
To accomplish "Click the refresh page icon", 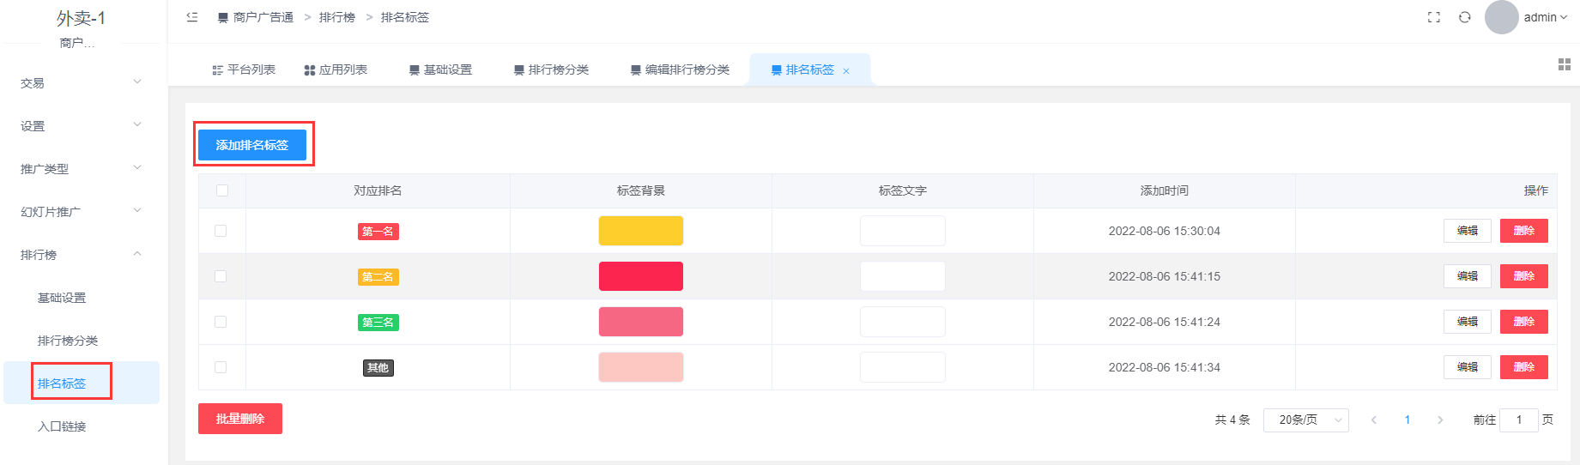I will tap(1465, 17).
